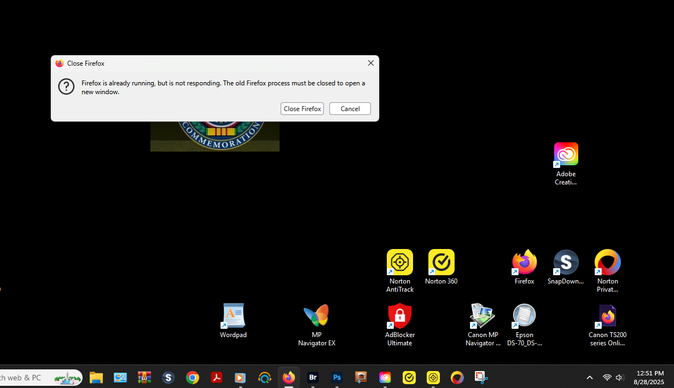Open File Explorer from the taskbar
674x388 pixels.
(x=96, y=378)
